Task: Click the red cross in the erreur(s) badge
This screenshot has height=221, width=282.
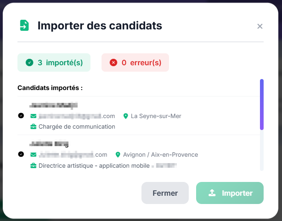Action: [113, 62]
